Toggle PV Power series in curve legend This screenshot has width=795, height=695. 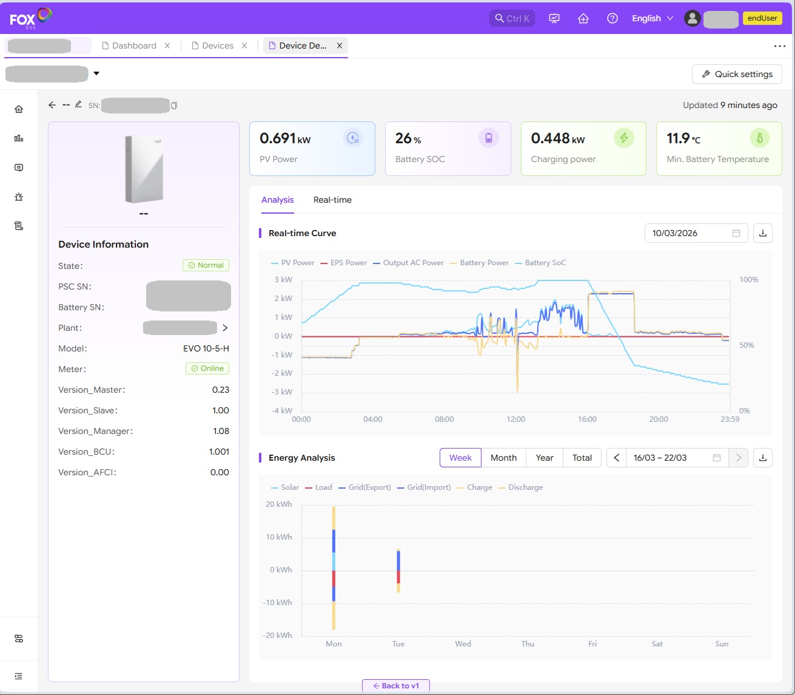click(x=292, y=263)
